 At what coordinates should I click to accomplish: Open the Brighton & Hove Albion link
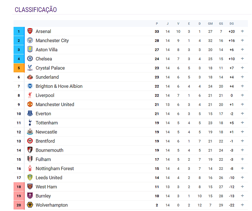(x=59, y=86)
